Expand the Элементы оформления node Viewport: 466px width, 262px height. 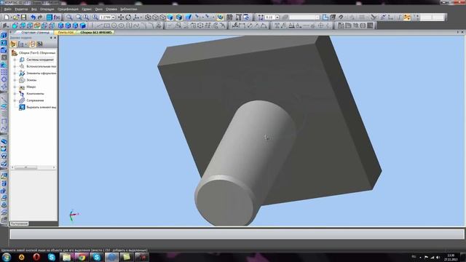pyautogui.click(x=15, y=73)
